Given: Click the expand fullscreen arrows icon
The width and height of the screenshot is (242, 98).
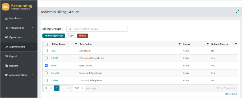Looking at the screenshot, I should (x=237, y=12).
